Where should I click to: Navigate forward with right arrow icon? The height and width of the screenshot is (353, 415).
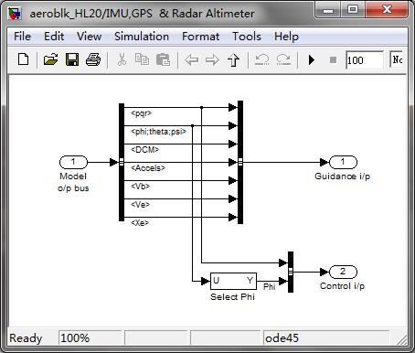[212, 59]
